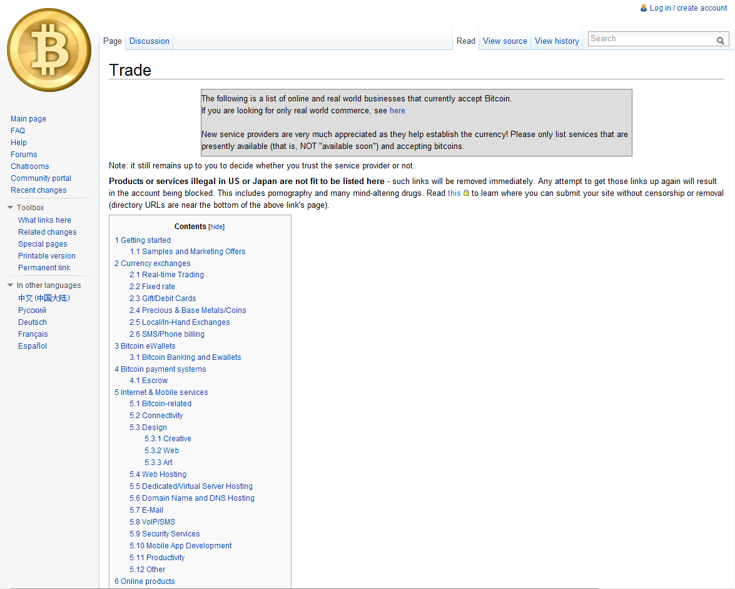The image size is (735, 589).
Task: Go to Main page in sidebar
Action: [29, 119]
